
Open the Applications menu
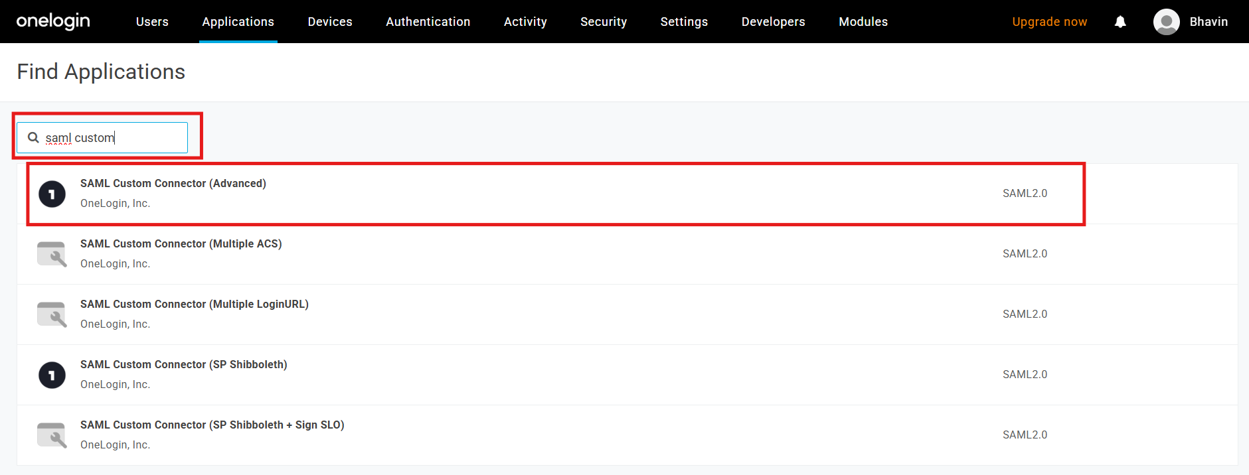[238, 22]
